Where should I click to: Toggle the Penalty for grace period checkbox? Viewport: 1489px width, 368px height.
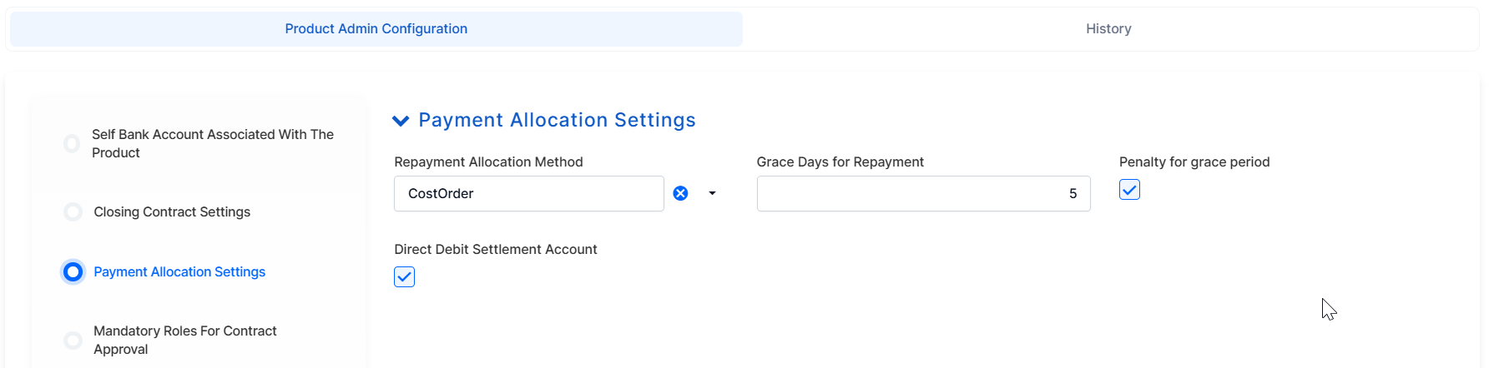pos(1129,190)
